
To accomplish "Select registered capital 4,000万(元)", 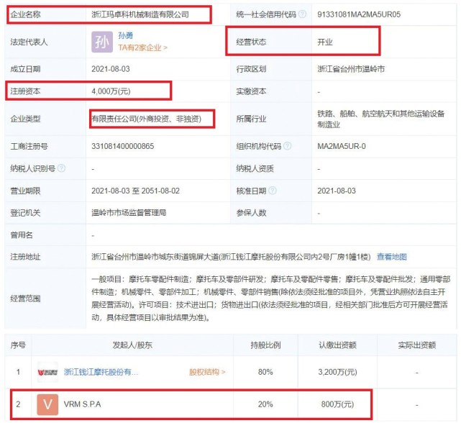I will (x=111, y=91).
